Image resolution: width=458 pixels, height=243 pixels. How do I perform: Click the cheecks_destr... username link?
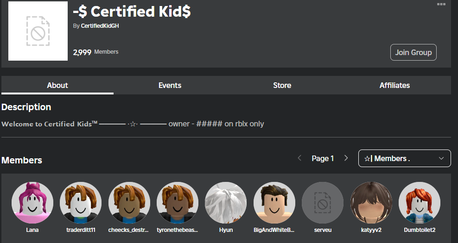click(x=129, y=230)
